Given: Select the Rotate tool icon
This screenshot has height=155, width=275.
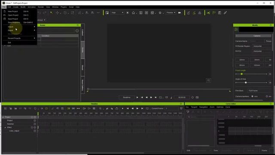Looking at the screenshot, I should click(65, 12).
